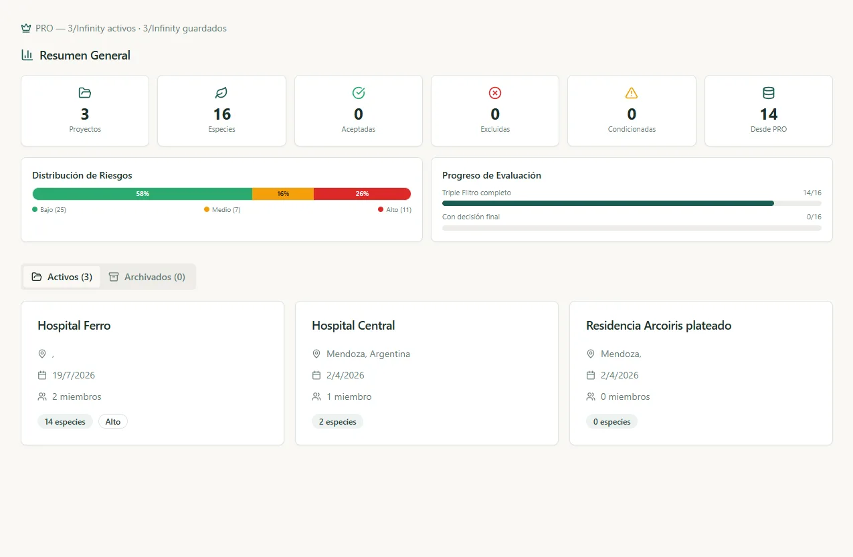853x557 pixels.
Task: Click the Alto risk badge on Hospital Ferro
Action: 113,421
